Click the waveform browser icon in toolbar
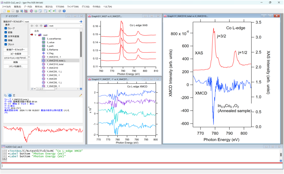284x174 pixels. [31, 11]
